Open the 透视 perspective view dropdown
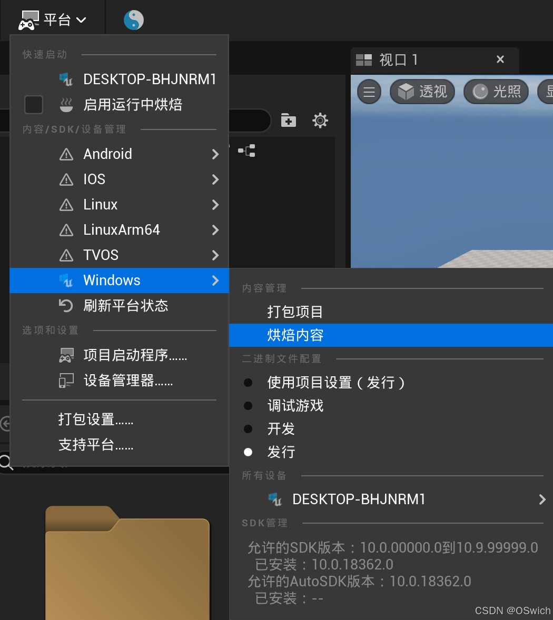 [422, 92]
